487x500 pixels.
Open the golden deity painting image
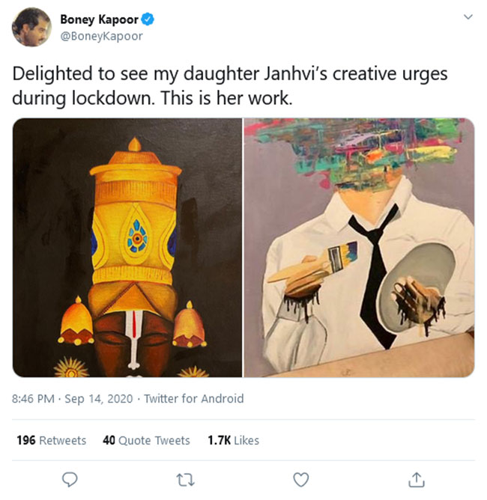click(127, 247)
